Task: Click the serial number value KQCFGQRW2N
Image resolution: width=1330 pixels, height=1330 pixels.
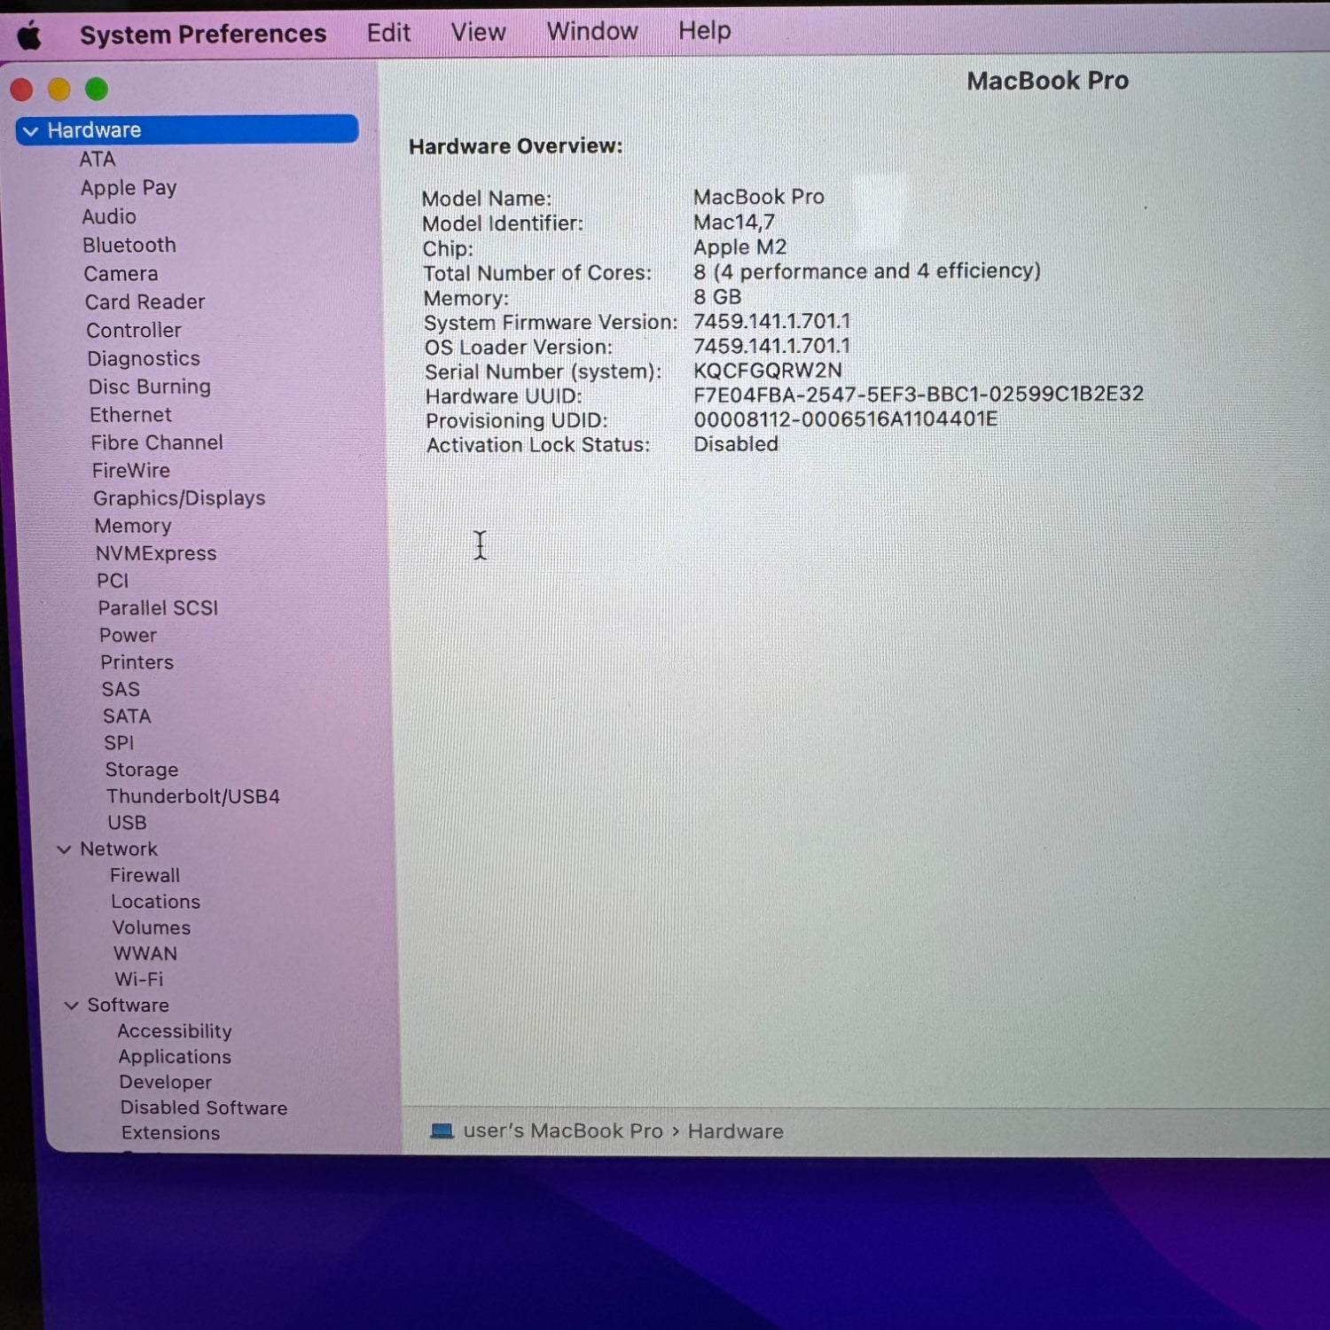Action: click(x=767, y=371)
